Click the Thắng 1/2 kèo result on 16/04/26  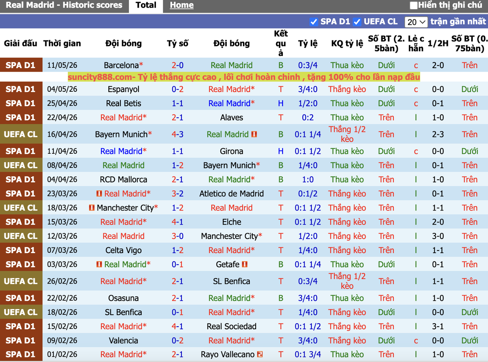(x=347, y=134)
